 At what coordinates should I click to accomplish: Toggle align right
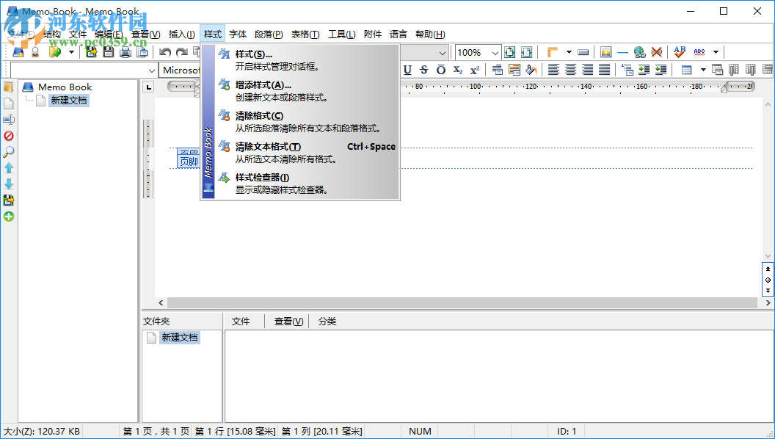tap(587, 70)
